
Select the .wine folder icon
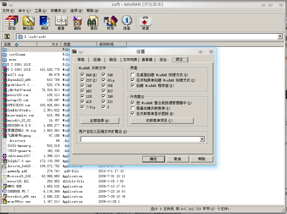[x=4, y=60]
